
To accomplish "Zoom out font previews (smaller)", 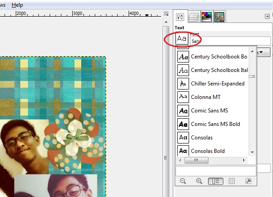I will coord(183,181).
